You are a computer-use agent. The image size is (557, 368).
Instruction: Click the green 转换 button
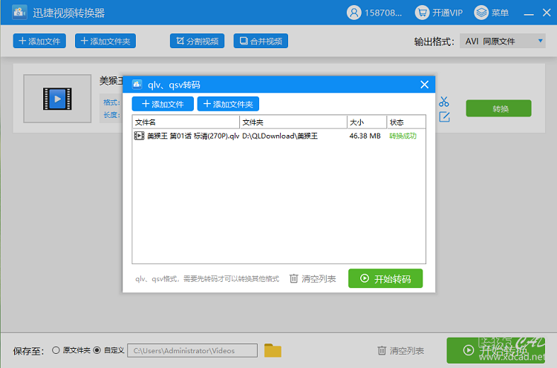498,108
